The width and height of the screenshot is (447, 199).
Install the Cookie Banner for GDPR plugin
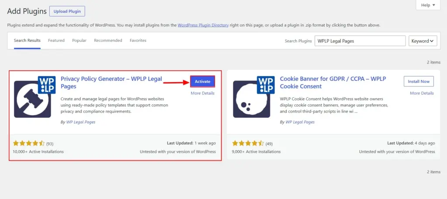click(x=419, y=82)
